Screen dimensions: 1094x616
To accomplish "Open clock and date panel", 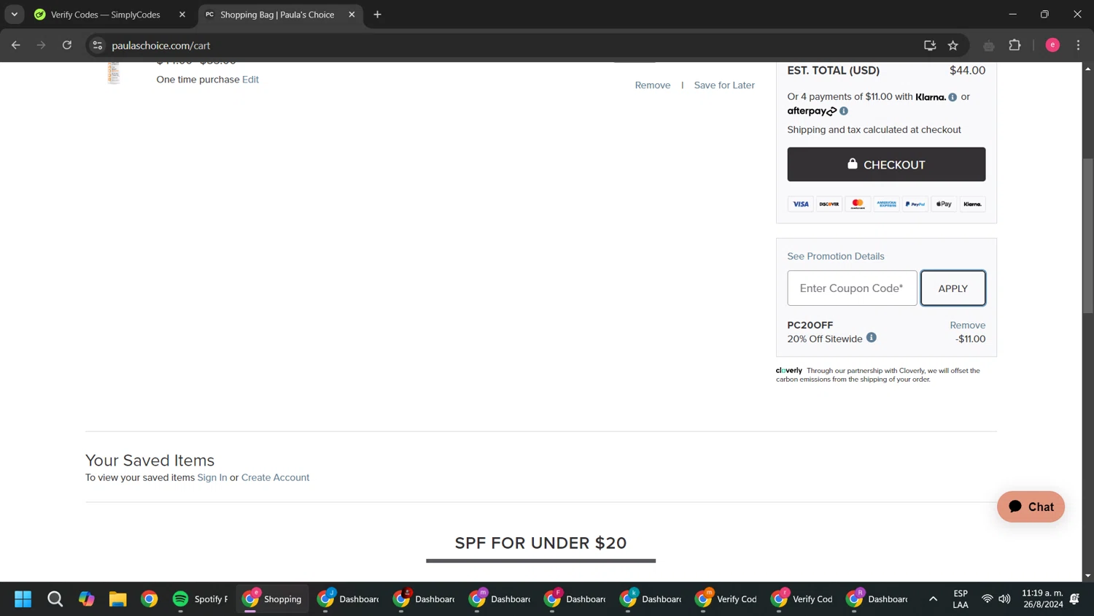I will coord(1042,599).
